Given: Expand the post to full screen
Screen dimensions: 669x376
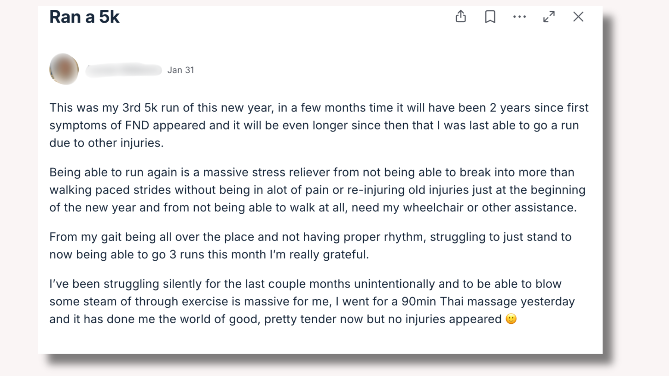Looking at the screenshot, I should 549,16.
